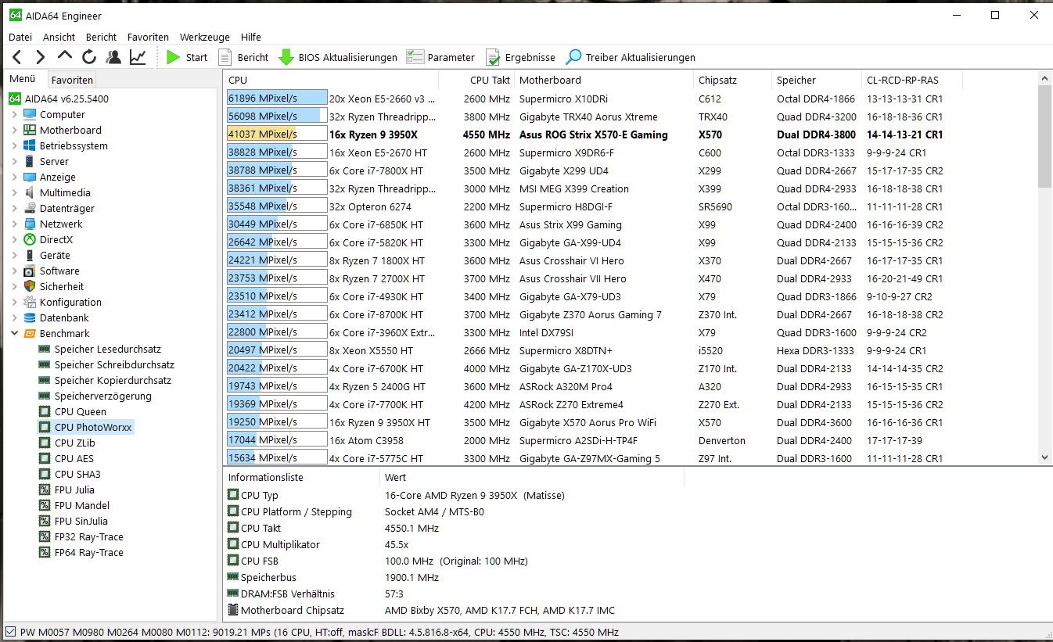Expand the Motherboard tree node
The width and height of the screenshot is (1053, 642).
pyautogui.click(x=14, y=130)
